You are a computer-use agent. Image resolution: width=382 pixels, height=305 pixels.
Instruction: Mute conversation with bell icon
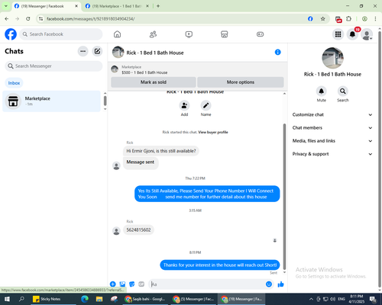click(322, 91)
